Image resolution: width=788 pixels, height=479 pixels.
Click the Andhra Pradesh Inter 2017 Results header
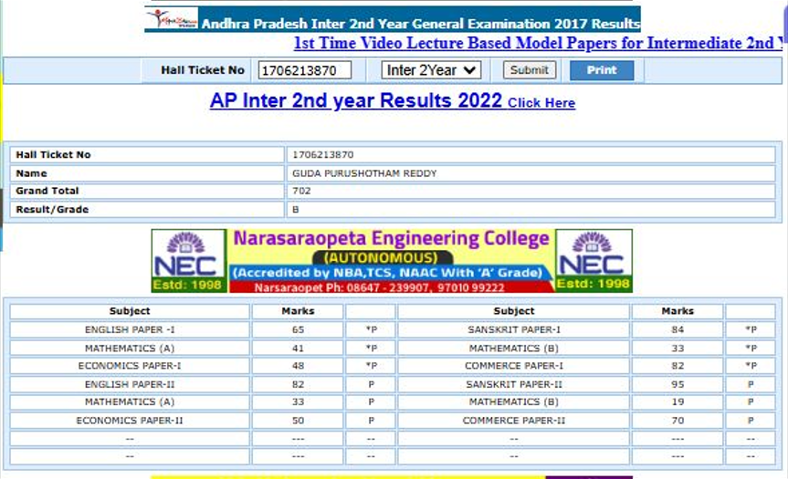pyautogui.click(x=421, y=24)
